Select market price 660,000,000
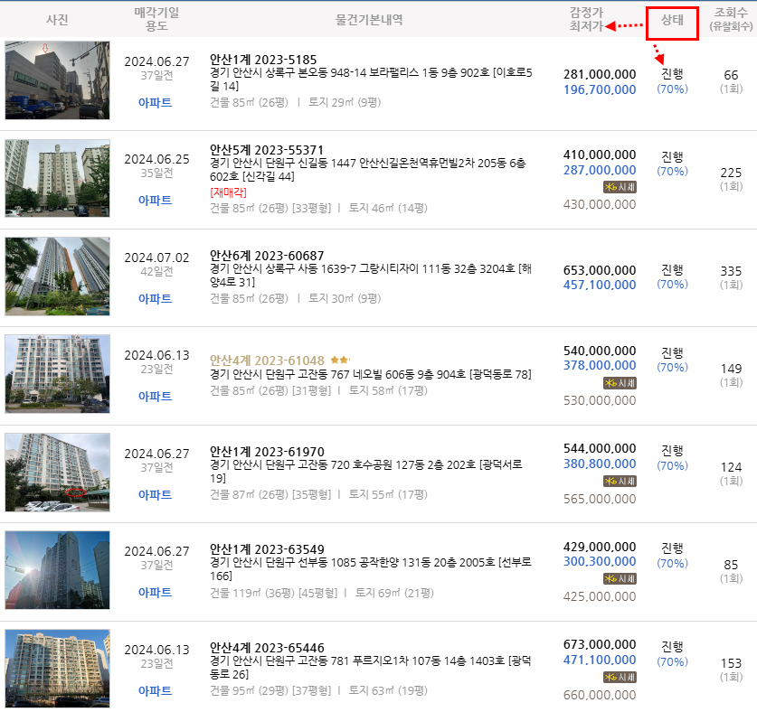 [x=600, y=695]
